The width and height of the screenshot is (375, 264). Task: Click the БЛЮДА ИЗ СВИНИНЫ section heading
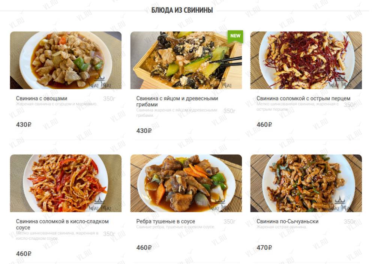[x=182, y=10]
